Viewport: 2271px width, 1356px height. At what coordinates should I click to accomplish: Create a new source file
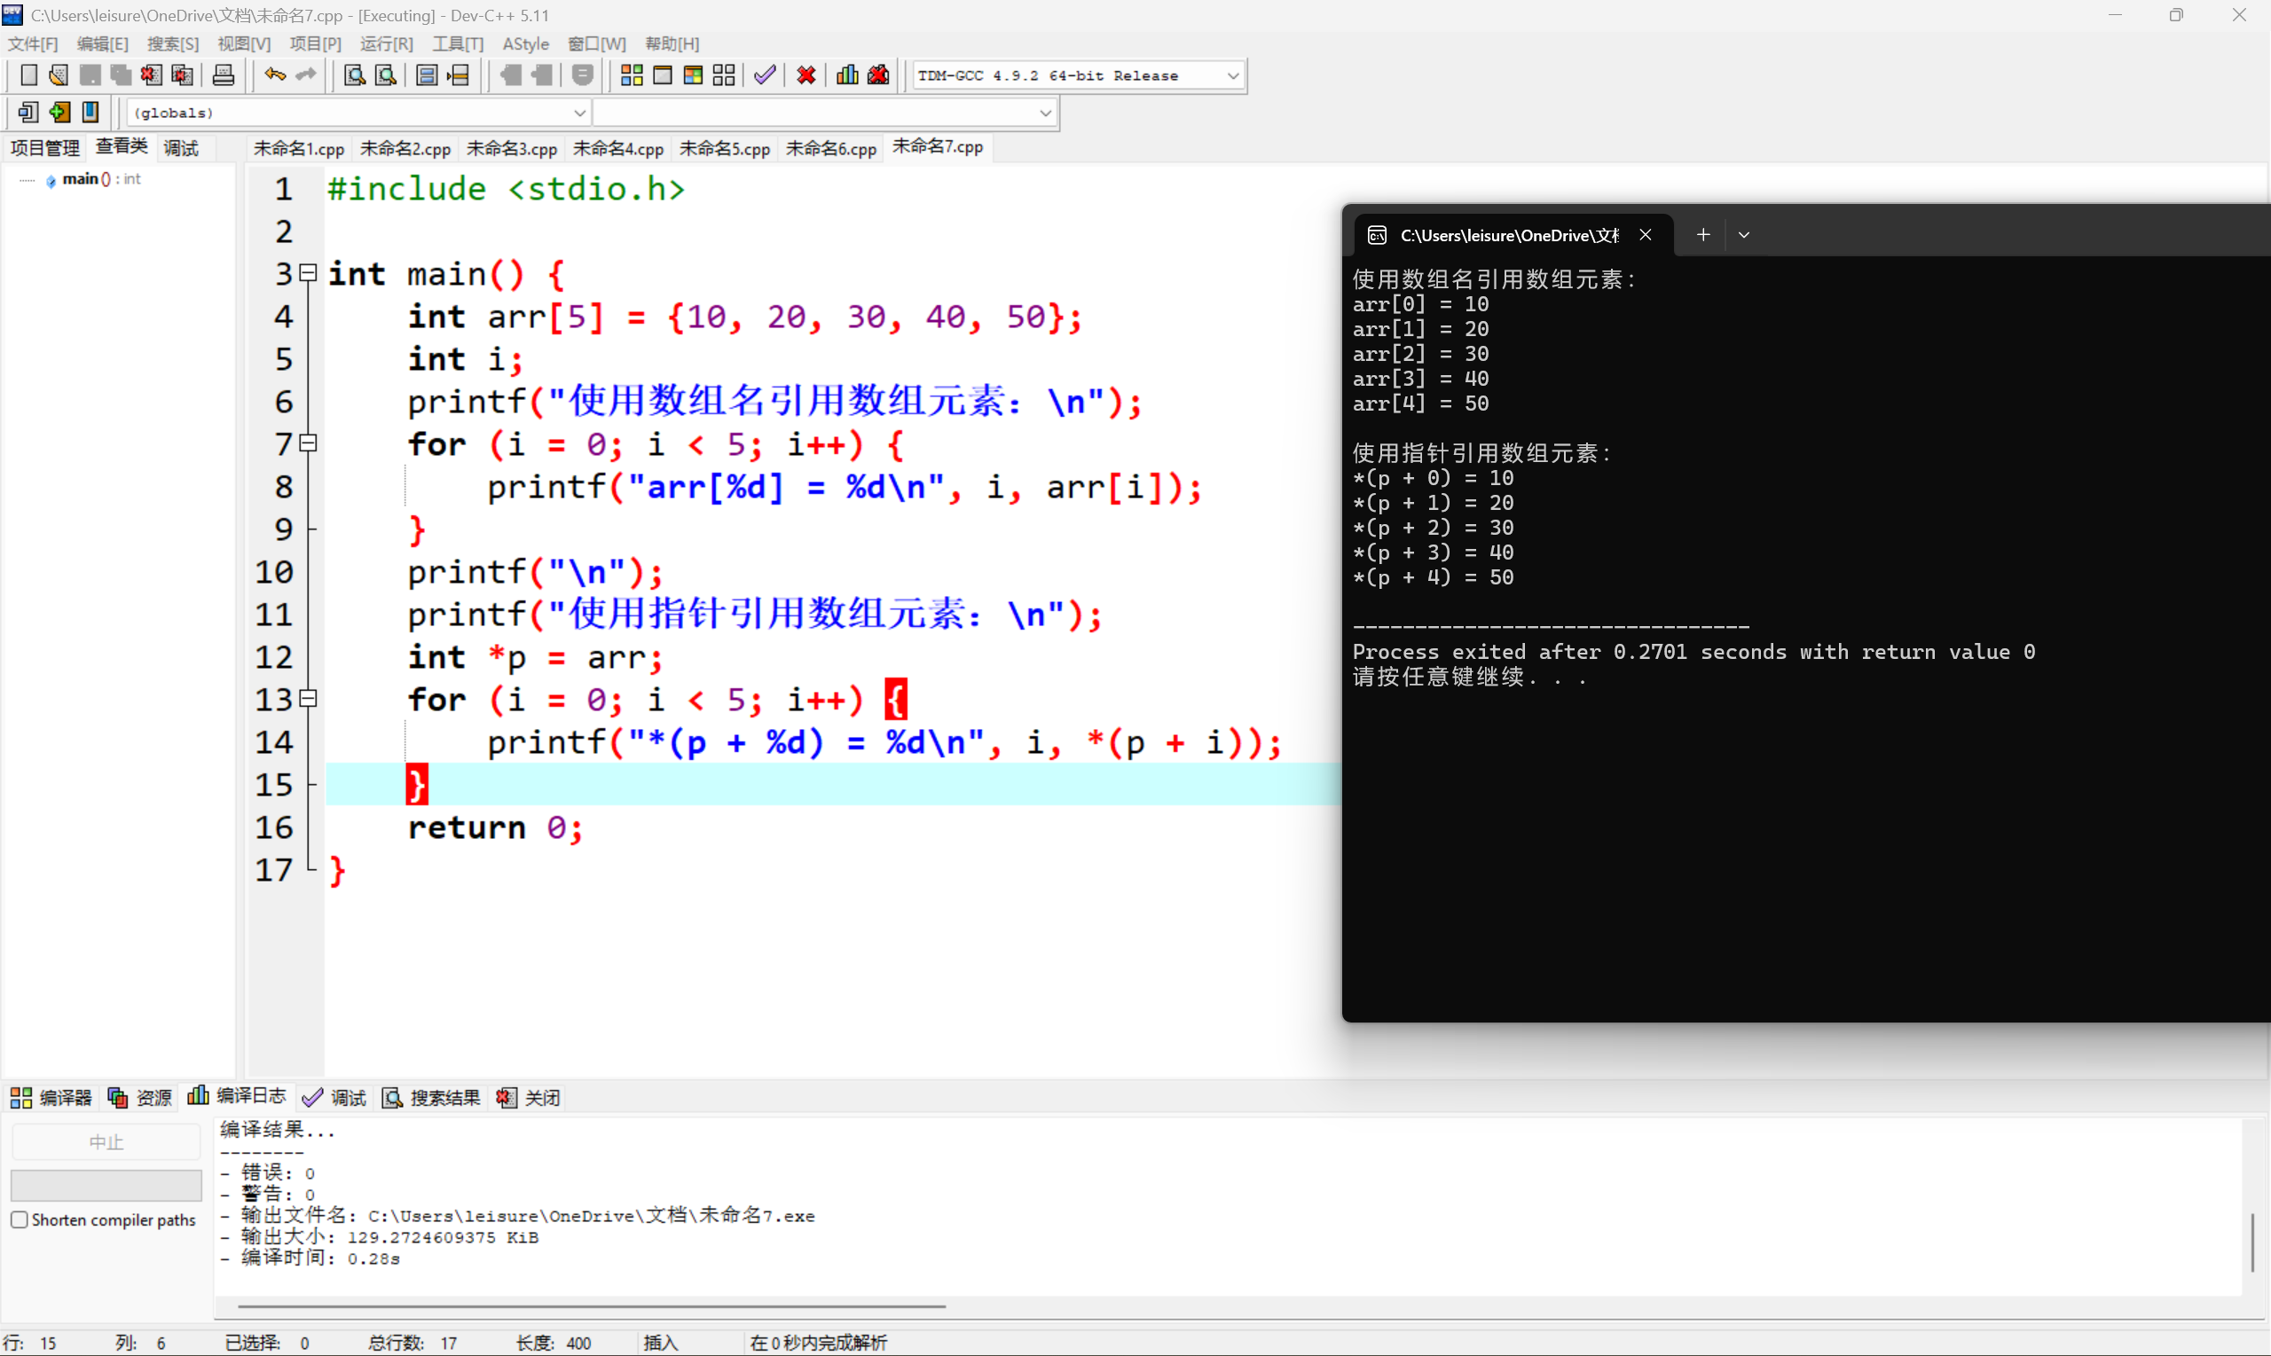click(28, 74)
